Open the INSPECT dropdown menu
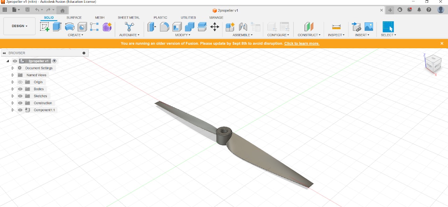Screen dimensions: 448x207 pyautogui.click(x=336, y=35)
